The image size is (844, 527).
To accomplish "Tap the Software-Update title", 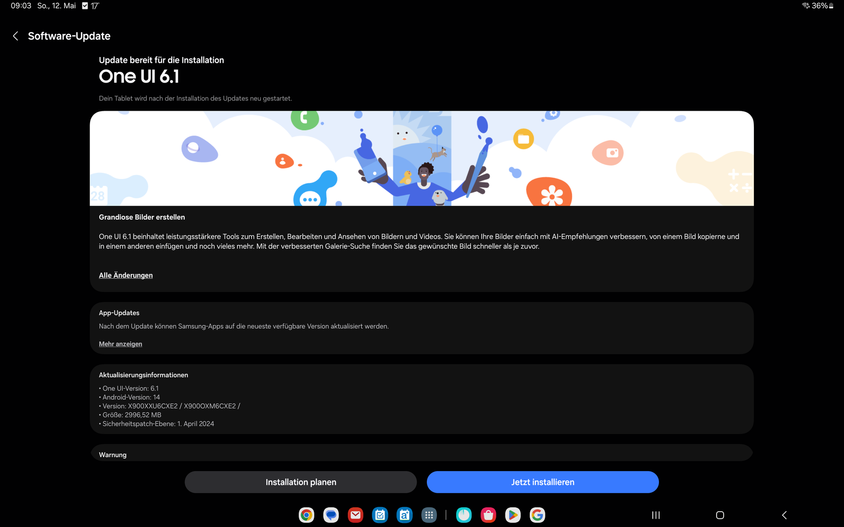I will point(69,36).
